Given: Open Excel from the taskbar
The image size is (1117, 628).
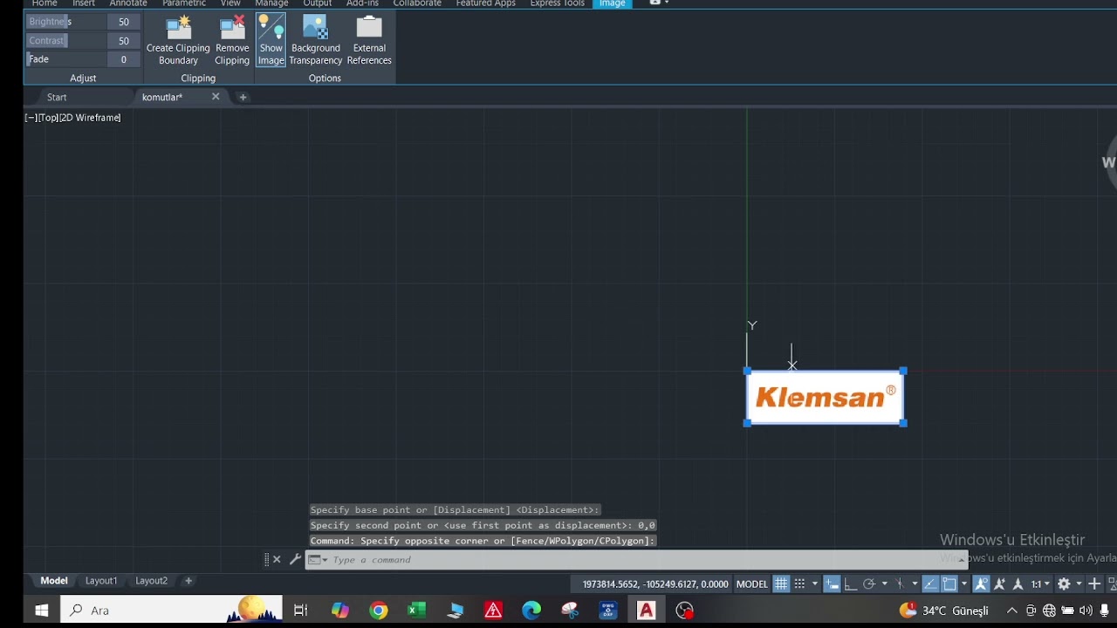Looking at the screenshot, I should [416, 611].
